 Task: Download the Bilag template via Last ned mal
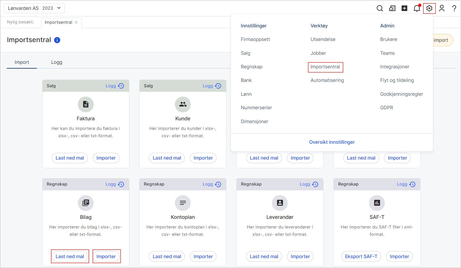pyautogui.click(x=70, y=256)
